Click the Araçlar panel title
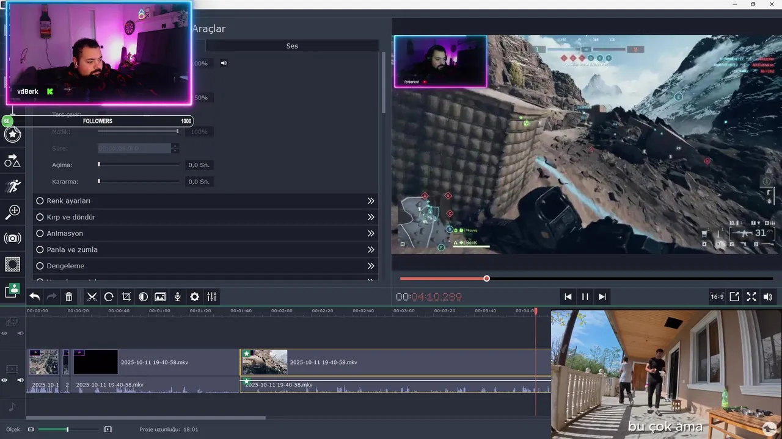782x439 pixels. click(x=209, y=29)
